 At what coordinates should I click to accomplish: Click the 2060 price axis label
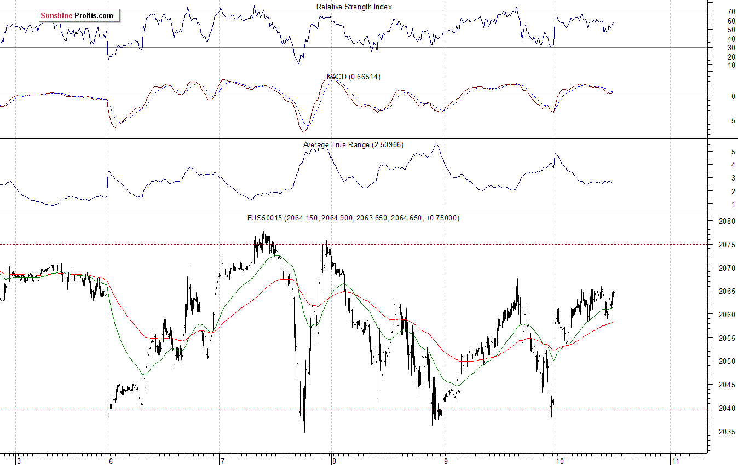727,315
